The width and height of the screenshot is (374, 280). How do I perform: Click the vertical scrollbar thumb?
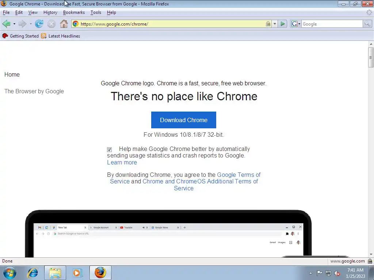(x=371, y=57)
